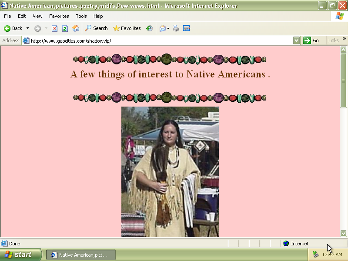Screen dimensions: 348x261
Task: Expand the Links toolbar chevron
Action: pos(344,39)
